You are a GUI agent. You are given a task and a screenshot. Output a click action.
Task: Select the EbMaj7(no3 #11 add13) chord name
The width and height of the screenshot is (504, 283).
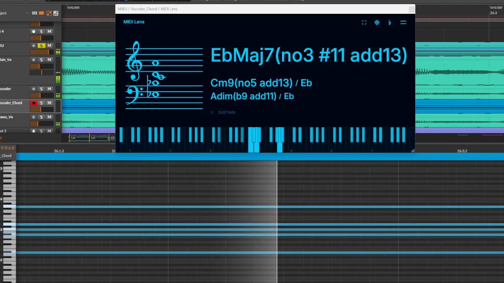[309, 55]
